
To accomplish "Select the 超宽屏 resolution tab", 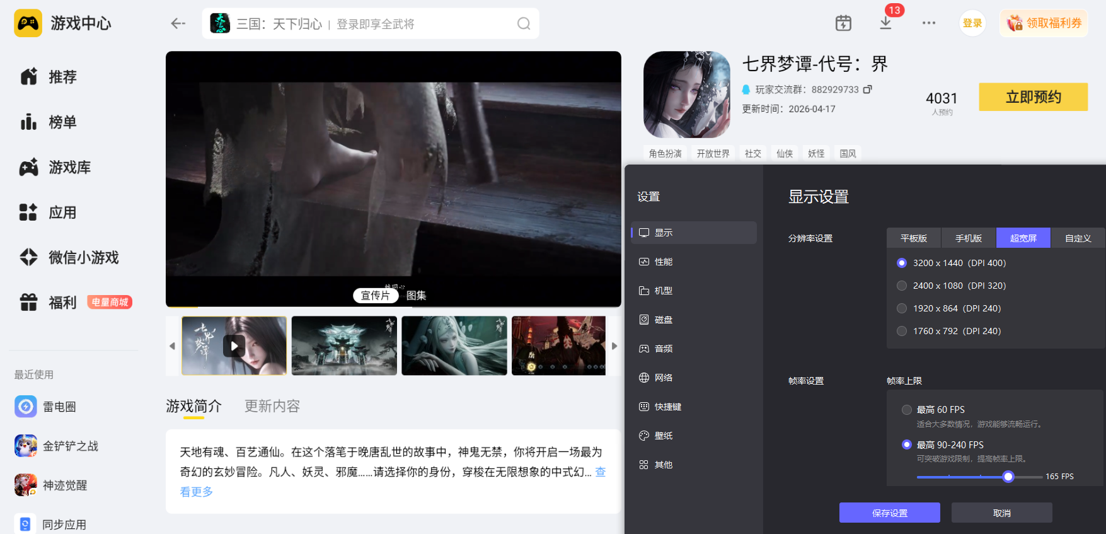I will pos(1023,238).
